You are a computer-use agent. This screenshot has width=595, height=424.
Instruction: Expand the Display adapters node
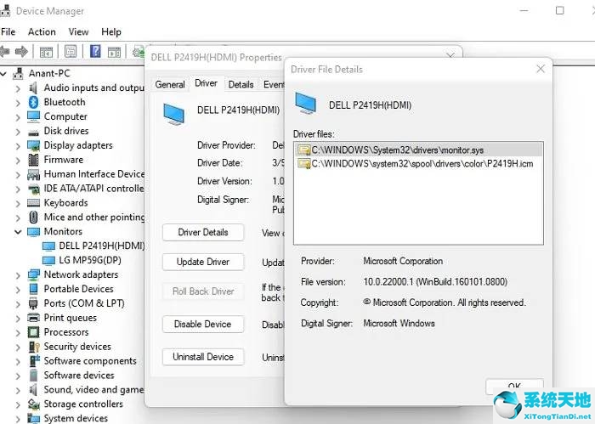pyautogui.click(x=18, y=146)
